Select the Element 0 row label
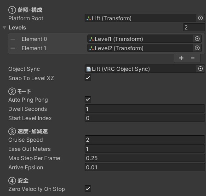The image size is (206, 196). pos(34,39)
